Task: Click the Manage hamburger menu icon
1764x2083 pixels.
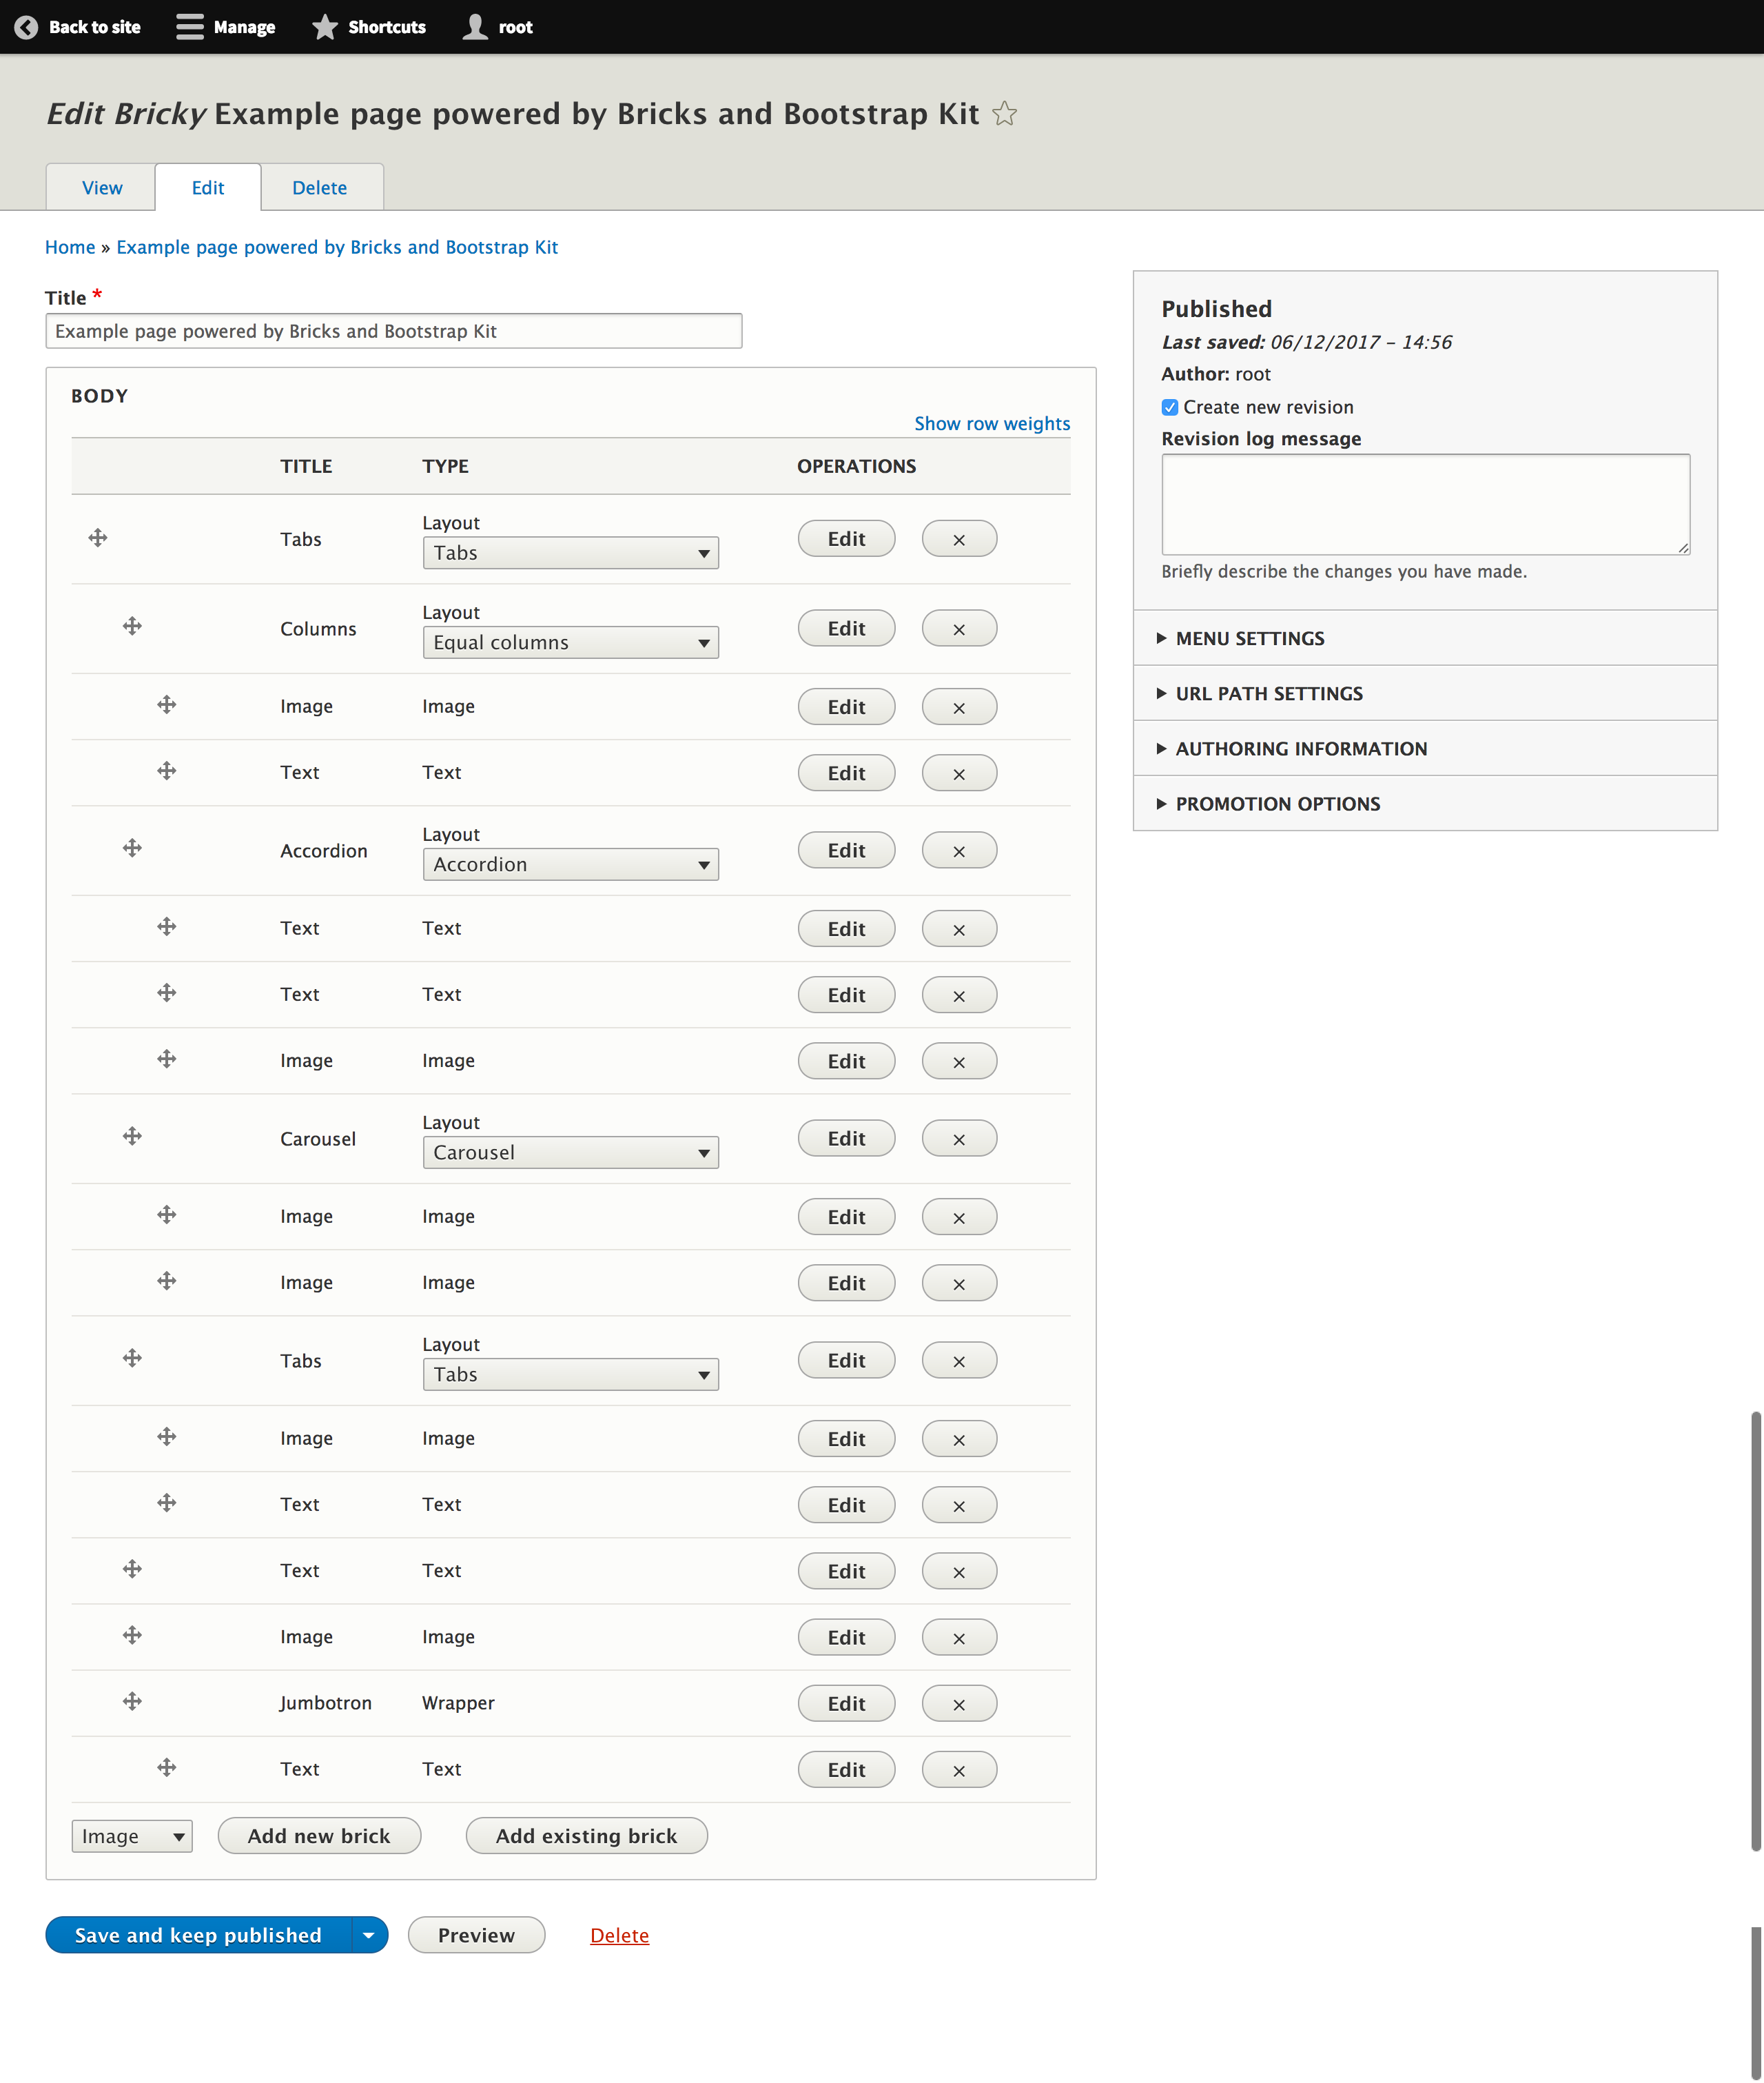Action: pos(189,27)
